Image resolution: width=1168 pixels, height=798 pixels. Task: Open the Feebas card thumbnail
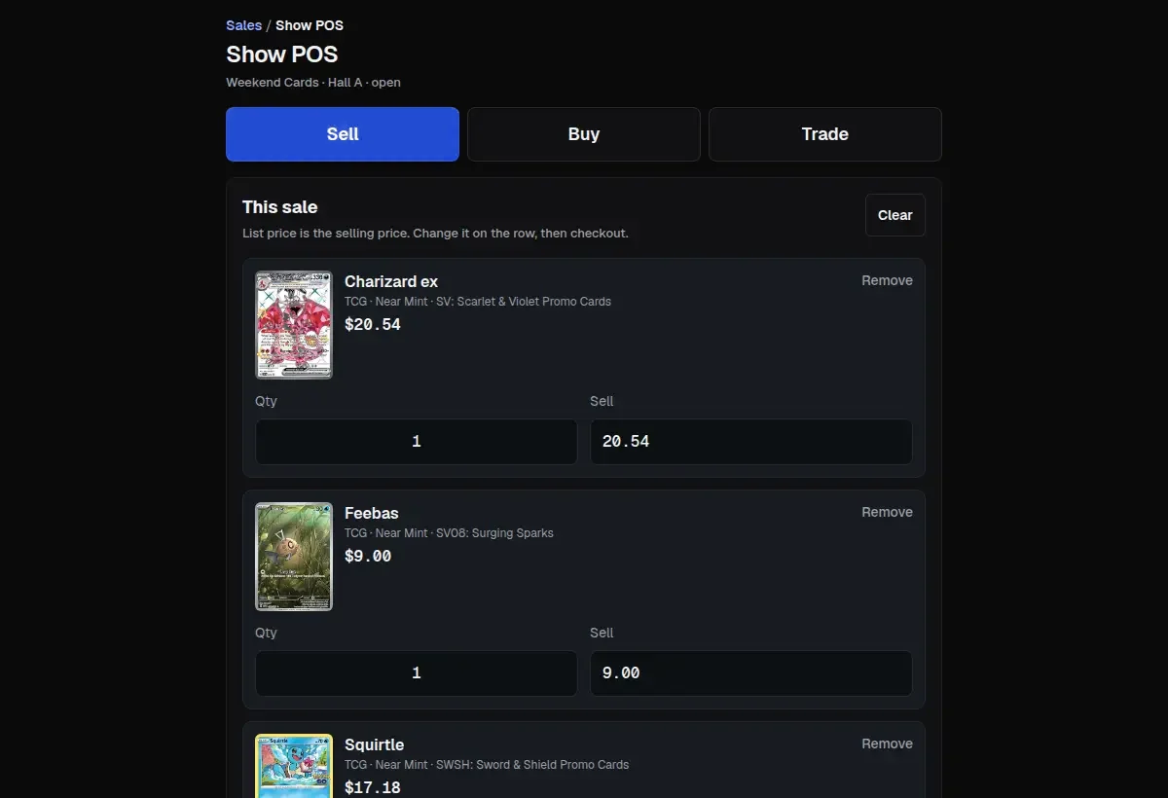pos(294,557)
